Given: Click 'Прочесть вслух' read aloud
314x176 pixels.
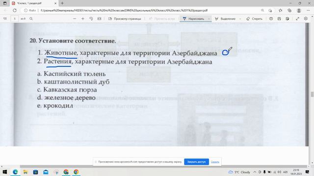Looking at the screenshot, I should [162, 19].
